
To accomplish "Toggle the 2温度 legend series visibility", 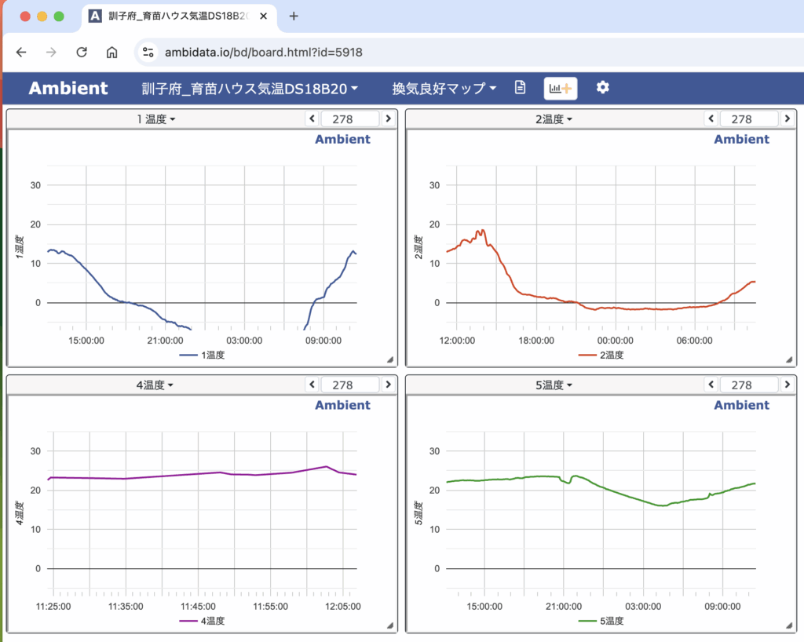I will point(601,355).
